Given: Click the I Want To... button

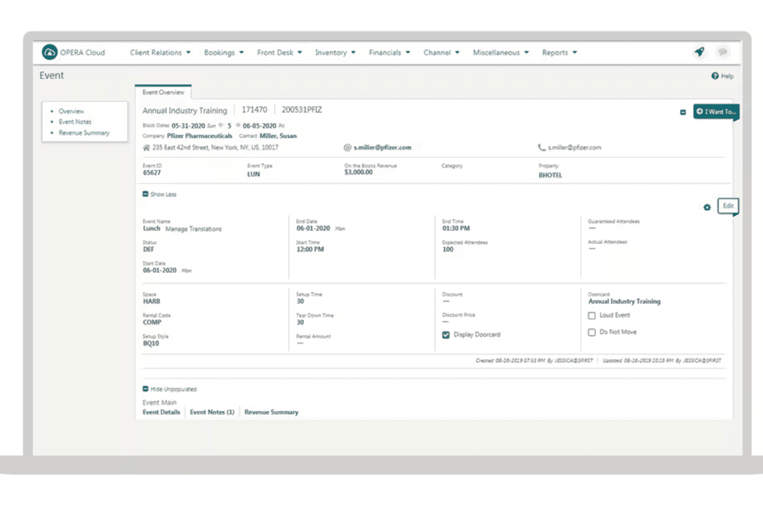Looking at the screenshot, I should coord(716,111).
